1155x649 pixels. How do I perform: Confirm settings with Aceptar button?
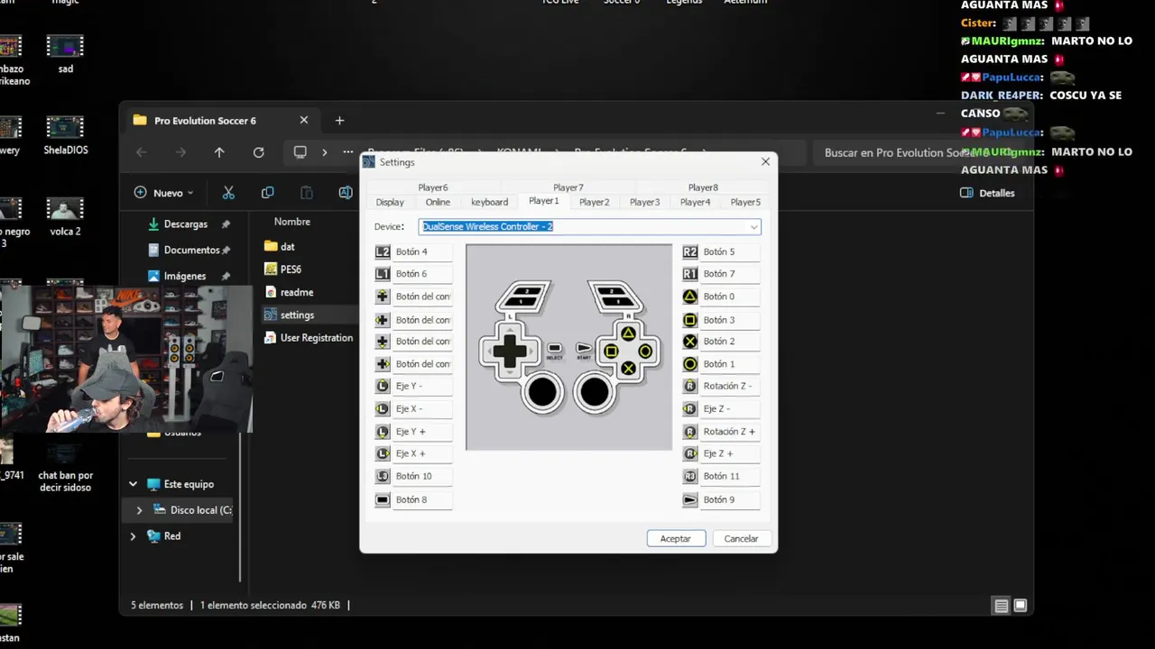[x=676, y=538]
